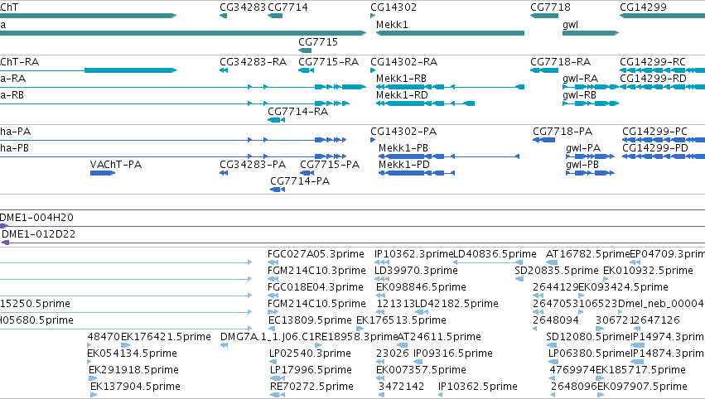
Task: Select the gwl gene label
Action: pyautogui.click(x=570, y=25)
